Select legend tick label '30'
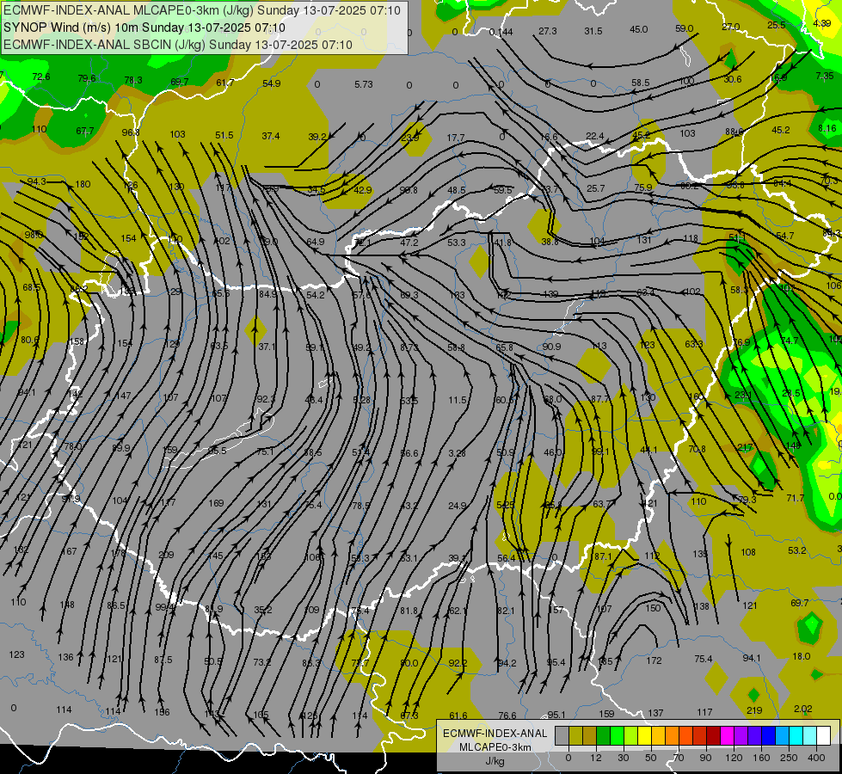The image size is (842, 774). [624, 758]
